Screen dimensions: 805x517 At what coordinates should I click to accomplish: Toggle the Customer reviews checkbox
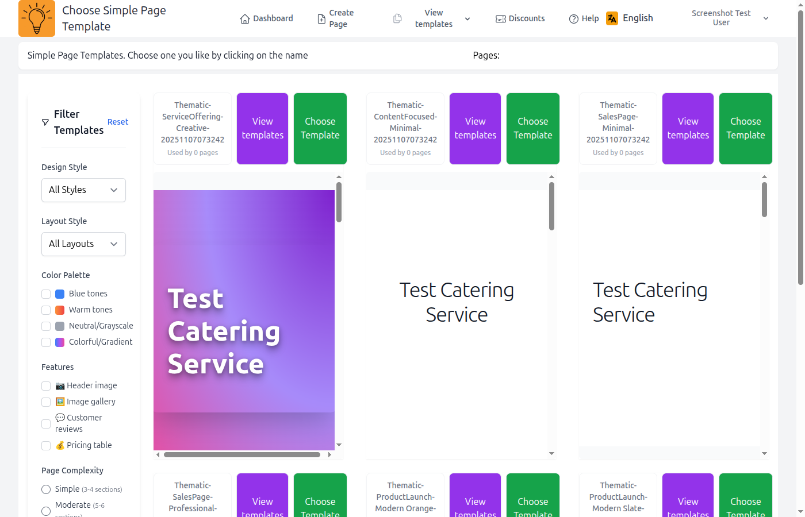[46, 424]
